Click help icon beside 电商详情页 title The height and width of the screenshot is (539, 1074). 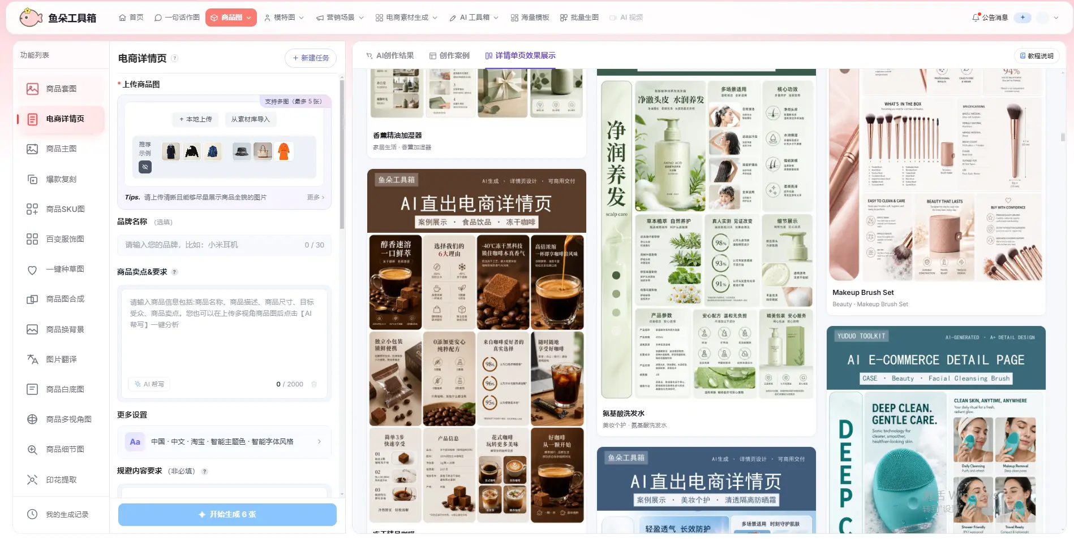click(175, 58)
